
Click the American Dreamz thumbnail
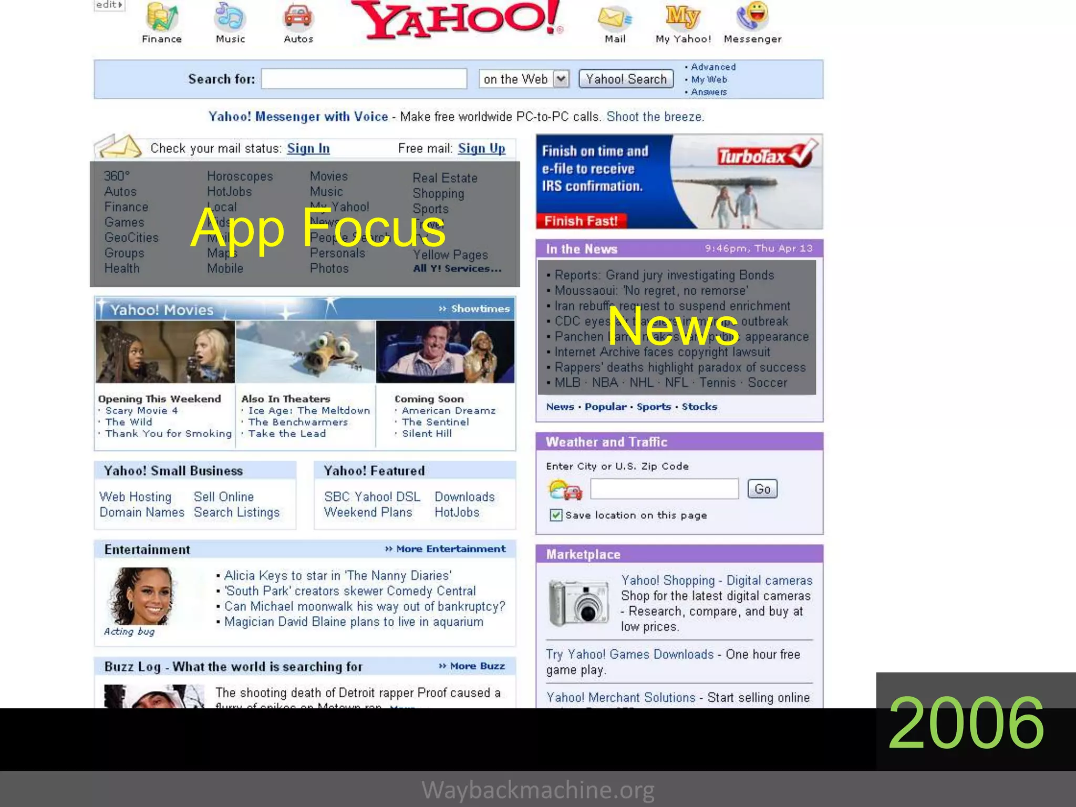446,351
